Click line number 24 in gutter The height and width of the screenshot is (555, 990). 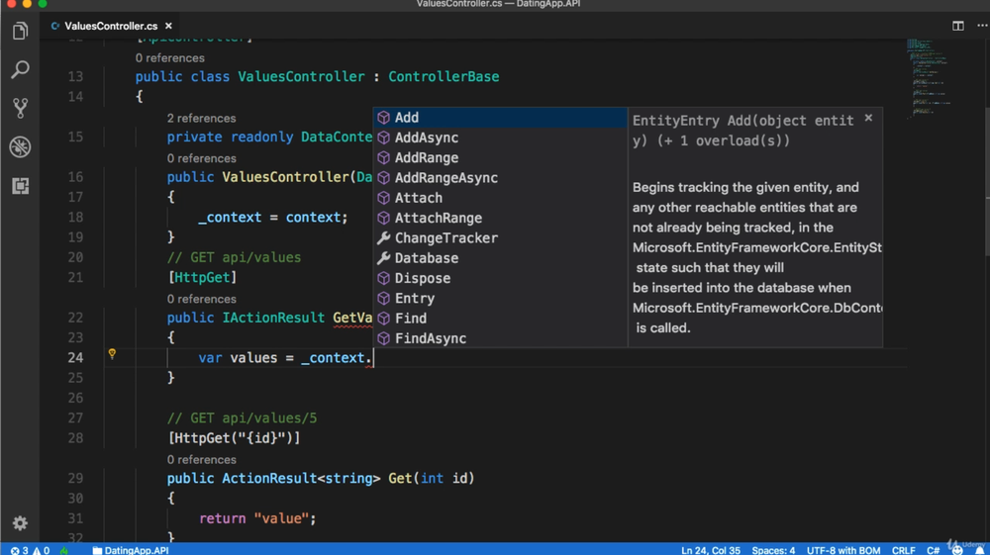[x=75, y=357]
